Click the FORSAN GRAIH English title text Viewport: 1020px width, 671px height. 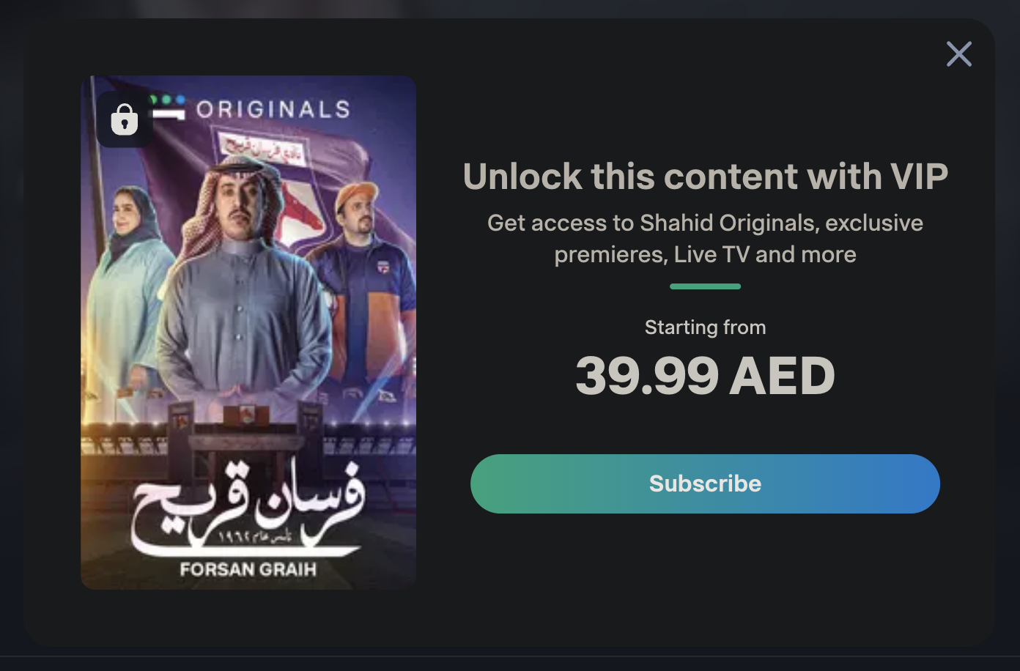point(248,569)
